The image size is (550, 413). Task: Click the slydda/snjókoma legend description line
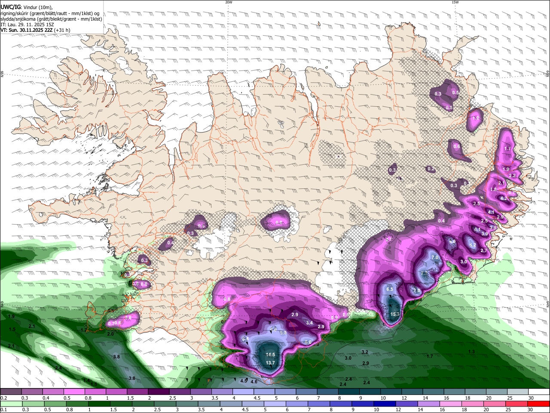tap(51, 19)
